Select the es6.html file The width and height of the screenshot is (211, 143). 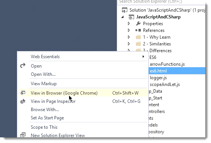(x=177, y=71)
